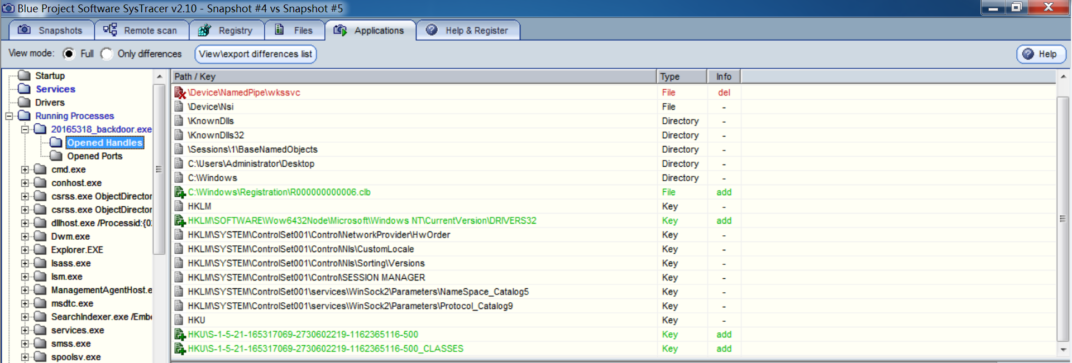The image size is (1072, 363).
Task: Click the document icon beside HKLM row
Action: 179,206
